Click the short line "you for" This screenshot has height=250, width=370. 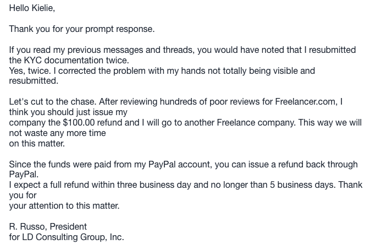(x=23, y=195)
